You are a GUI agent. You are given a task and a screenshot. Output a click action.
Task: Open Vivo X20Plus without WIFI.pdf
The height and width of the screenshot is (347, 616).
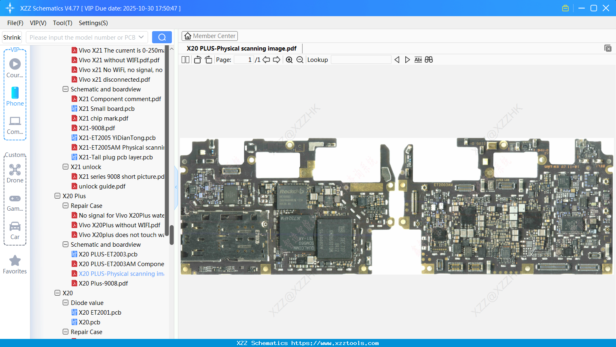119,225
